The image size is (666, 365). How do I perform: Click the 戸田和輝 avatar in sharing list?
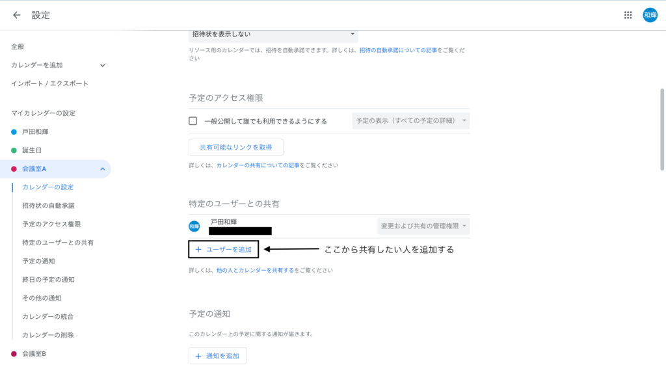tap(194, 226)
